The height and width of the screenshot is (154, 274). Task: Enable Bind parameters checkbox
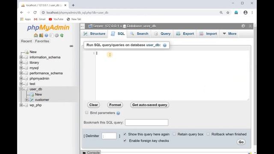[x=86, y=113]
